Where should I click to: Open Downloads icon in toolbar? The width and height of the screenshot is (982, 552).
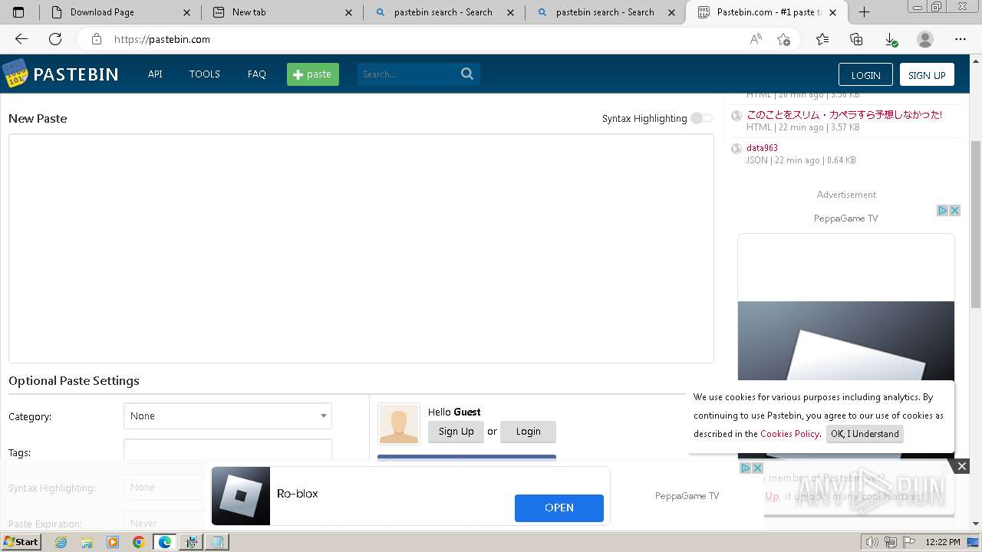[x=891, y=39]
